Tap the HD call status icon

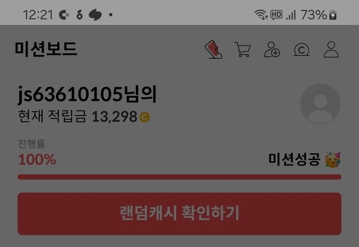276,15
